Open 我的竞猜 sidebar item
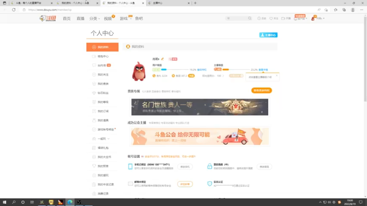 pos(102,175)
